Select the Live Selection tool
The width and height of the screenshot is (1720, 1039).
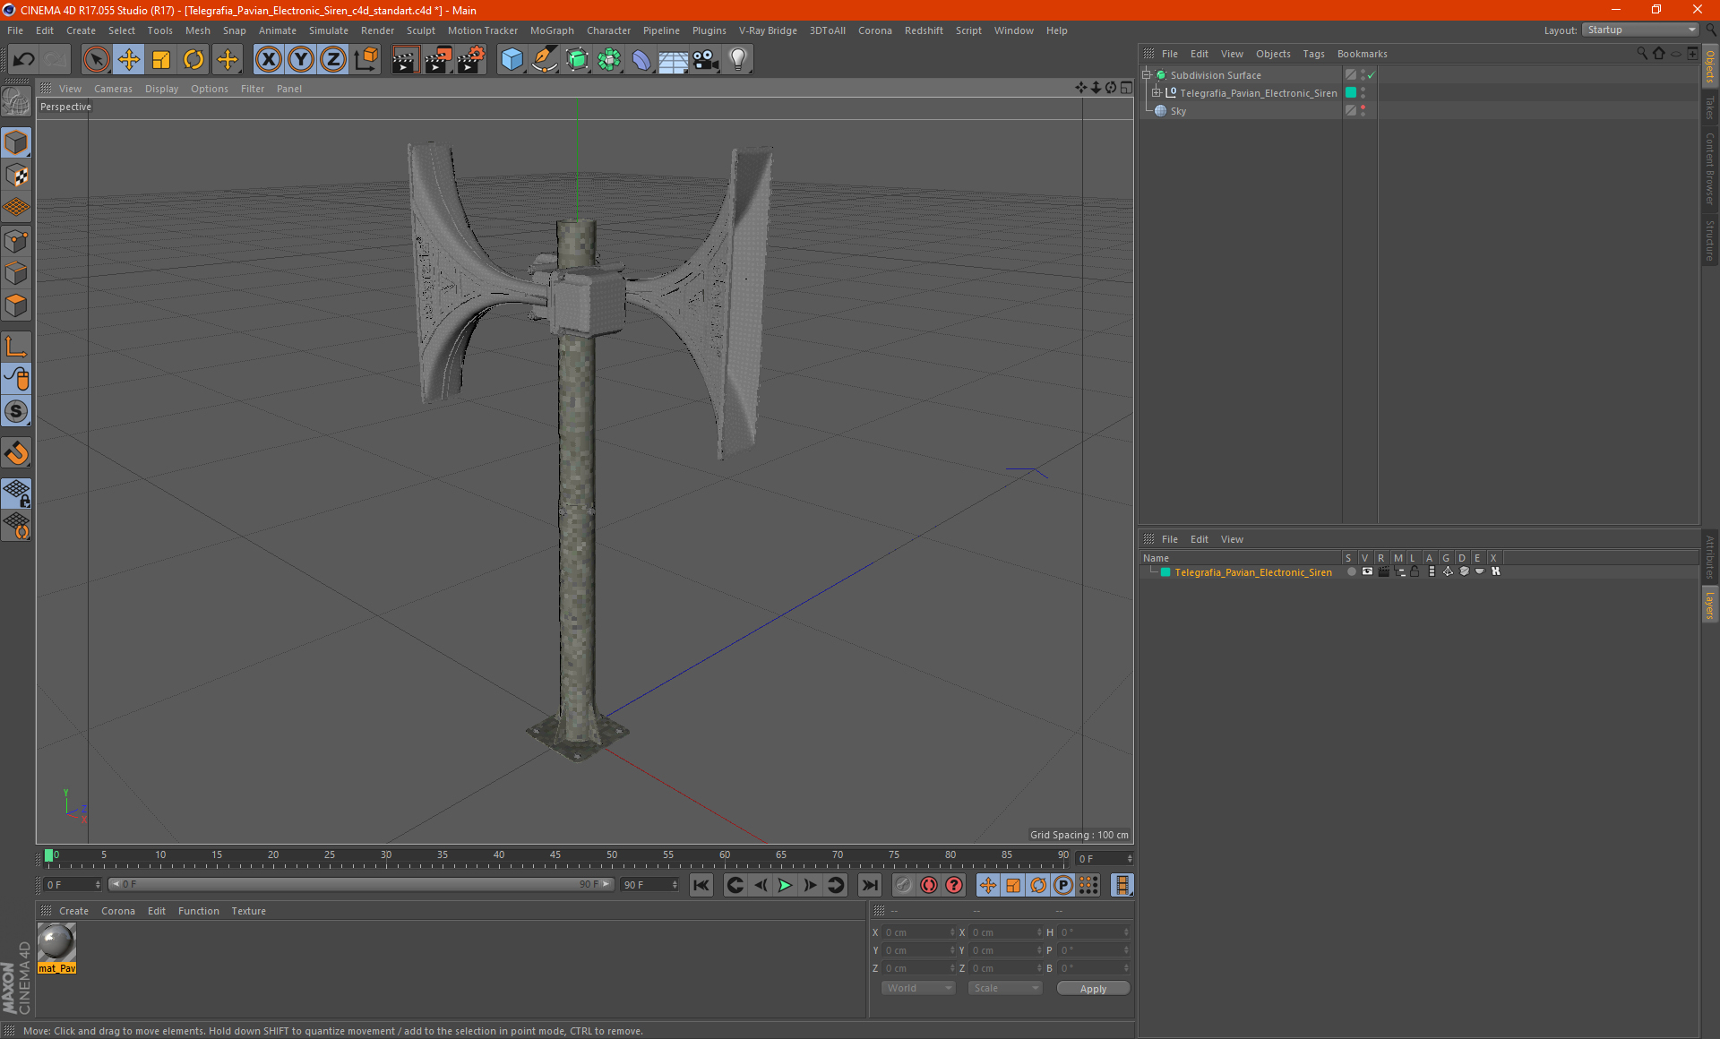click(x=96, y=60)
